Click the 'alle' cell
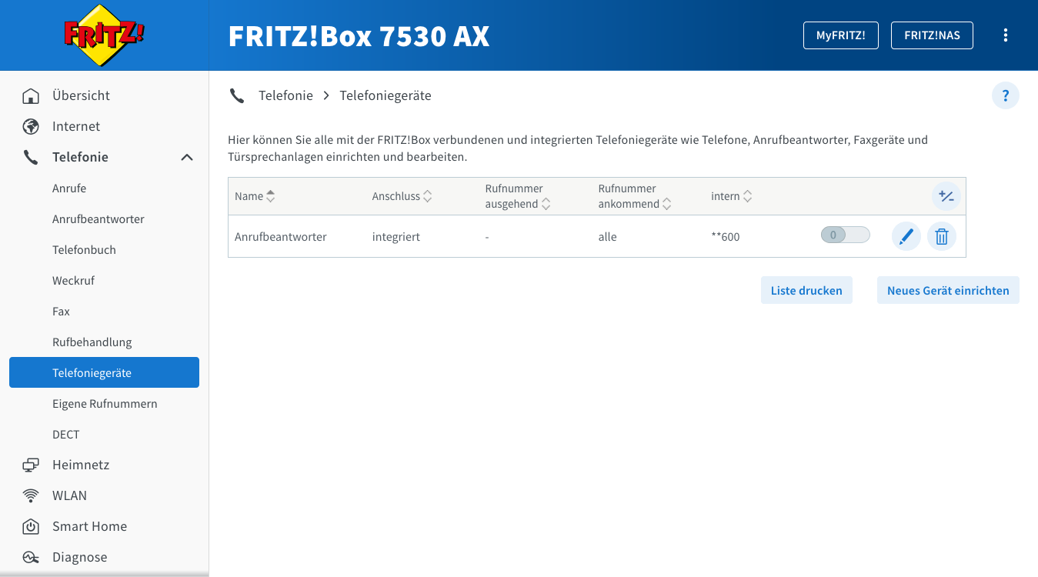 point(608,237)
